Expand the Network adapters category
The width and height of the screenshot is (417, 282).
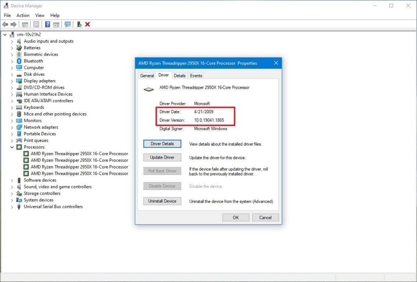(12, 127)
